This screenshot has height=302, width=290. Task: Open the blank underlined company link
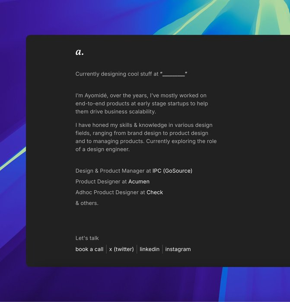(x=174, y=74)
